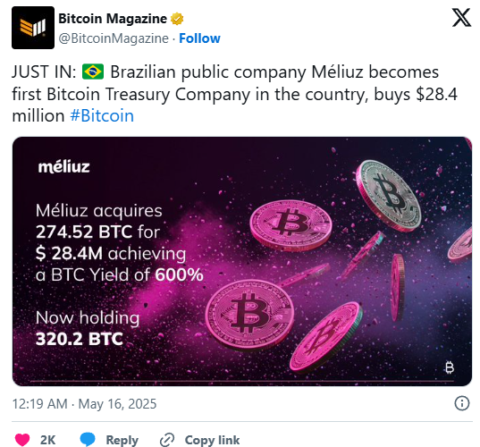Open the #Bitcoin hashtag link
Screen dimensions: 480x447
click(x=102, y=115)
